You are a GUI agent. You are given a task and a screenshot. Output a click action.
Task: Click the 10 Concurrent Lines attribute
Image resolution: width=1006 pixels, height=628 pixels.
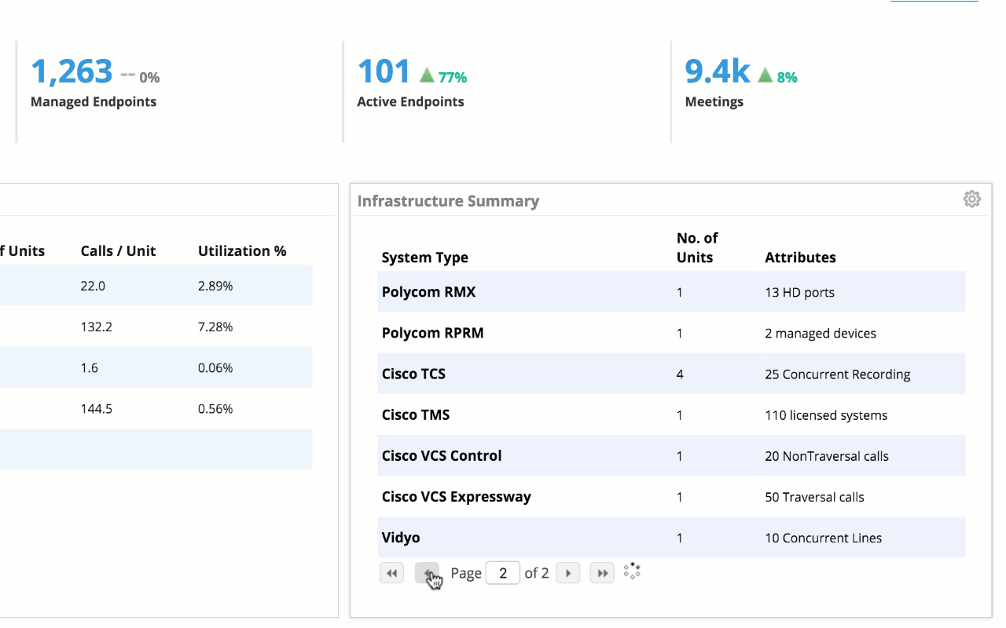point(823,537)
